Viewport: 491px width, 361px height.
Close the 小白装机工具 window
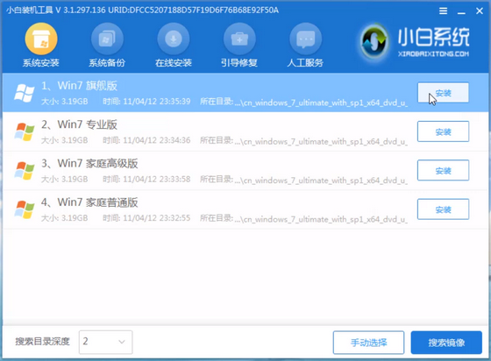480,11
